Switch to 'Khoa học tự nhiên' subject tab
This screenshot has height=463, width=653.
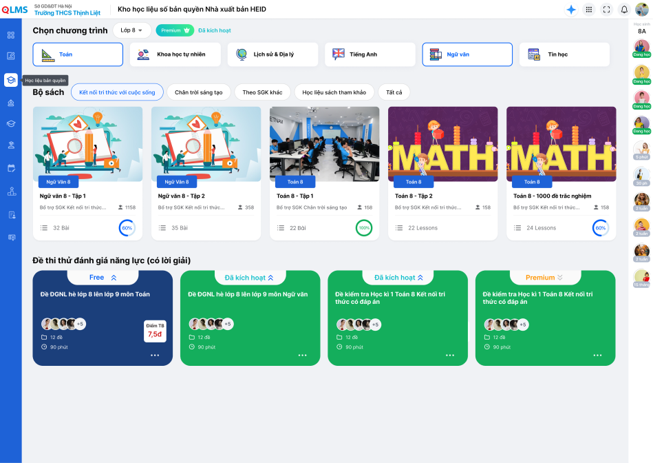[175, 54]
